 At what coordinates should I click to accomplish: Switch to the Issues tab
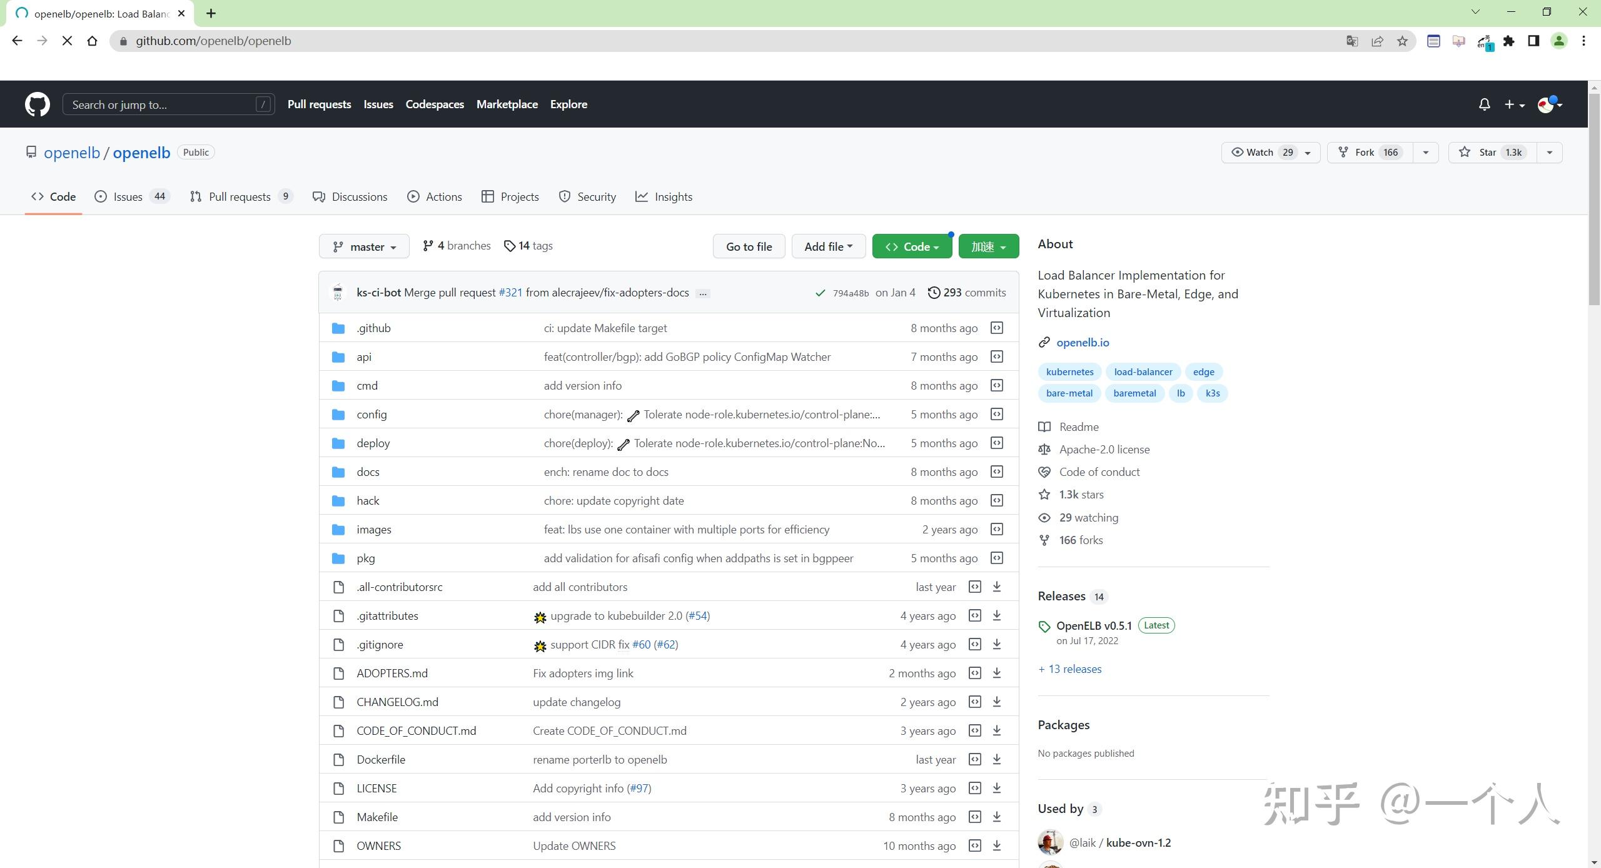[131, 196]
